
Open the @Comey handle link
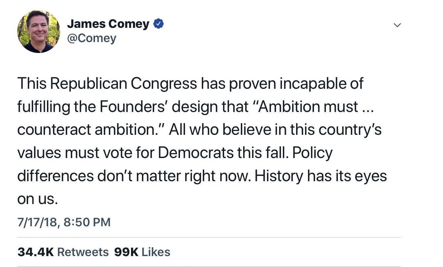pos(92,38)
